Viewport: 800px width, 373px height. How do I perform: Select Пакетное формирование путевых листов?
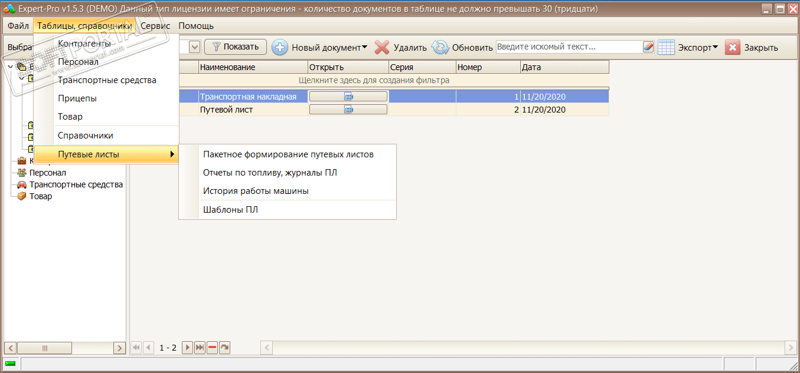coord(288,154)
